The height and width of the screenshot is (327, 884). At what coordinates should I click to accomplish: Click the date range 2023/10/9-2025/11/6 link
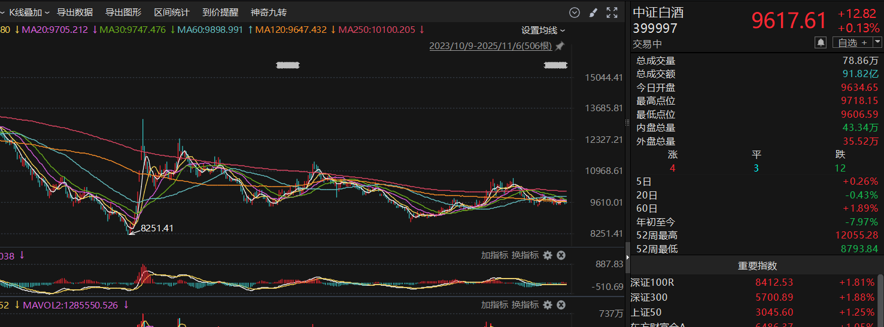491,46
